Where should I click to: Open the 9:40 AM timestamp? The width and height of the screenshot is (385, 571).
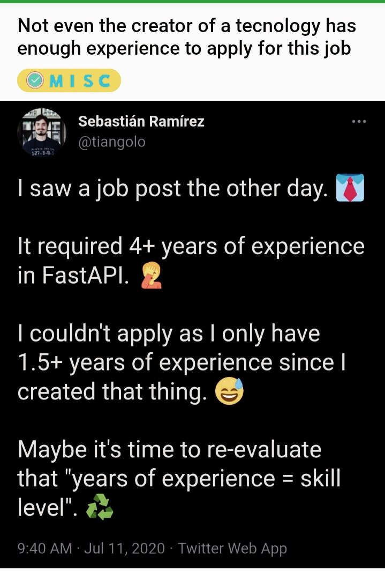(44, 548)
